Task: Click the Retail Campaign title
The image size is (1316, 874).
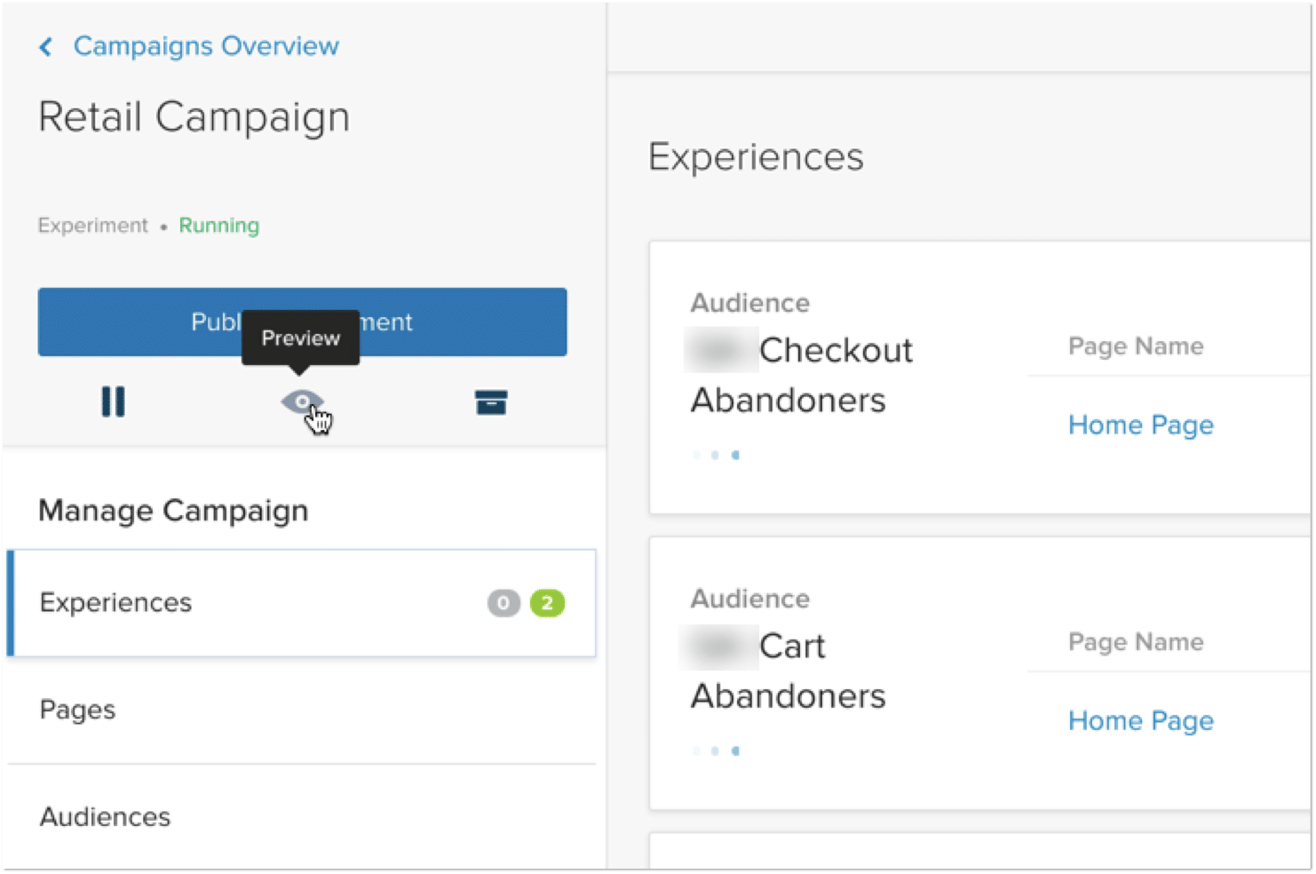Action: click(194, 116)
